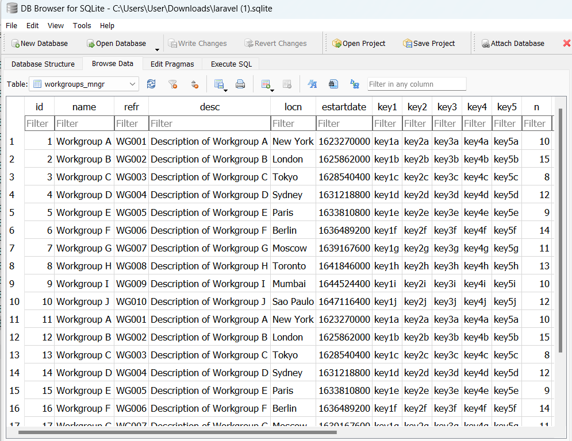Image resolution: width=572 pixels, height=441 pixels.
Task: Expand the Open Database recent files arrow
Action: 157,49
